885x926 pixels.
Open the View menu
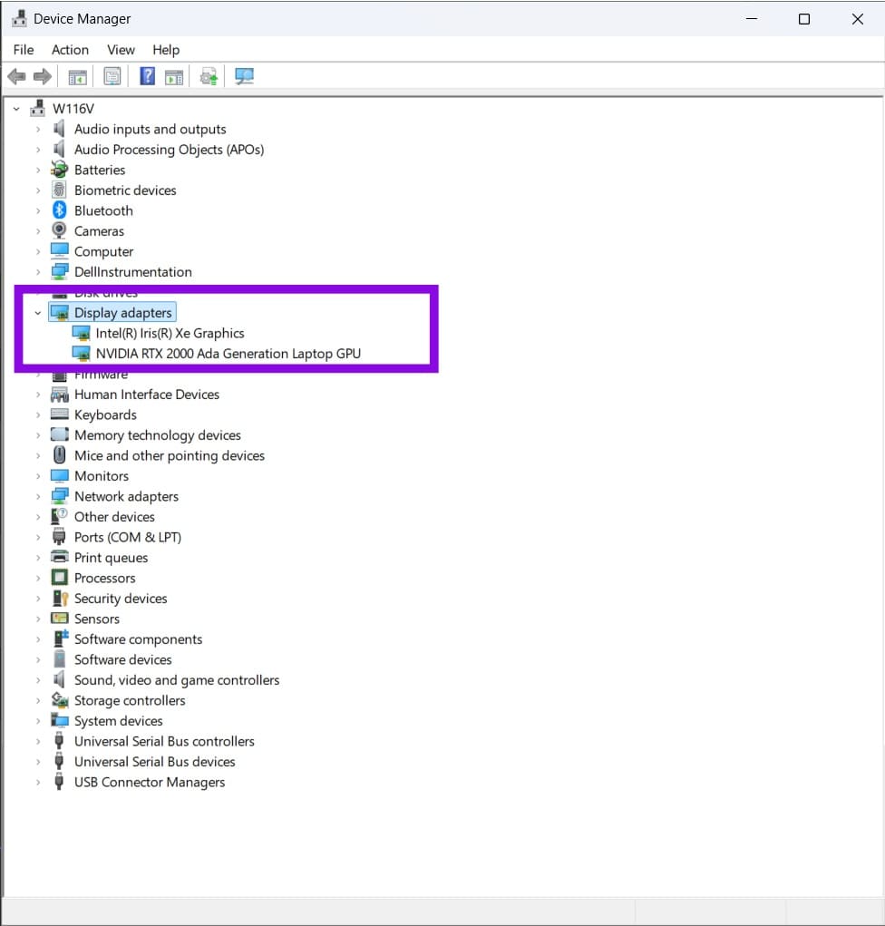(121, 50)
